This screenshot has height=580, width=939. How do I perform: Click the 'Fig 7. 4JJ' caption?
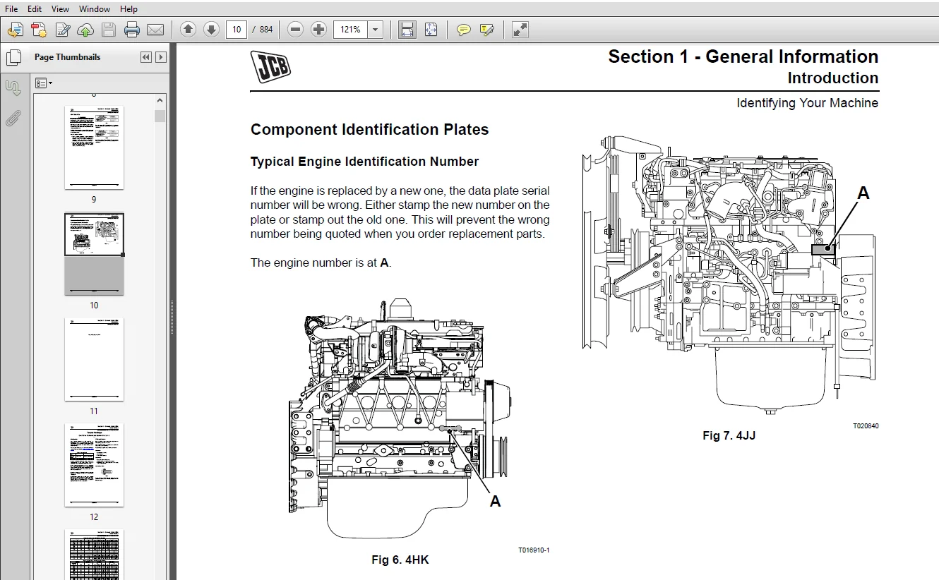tap(729, 436)
